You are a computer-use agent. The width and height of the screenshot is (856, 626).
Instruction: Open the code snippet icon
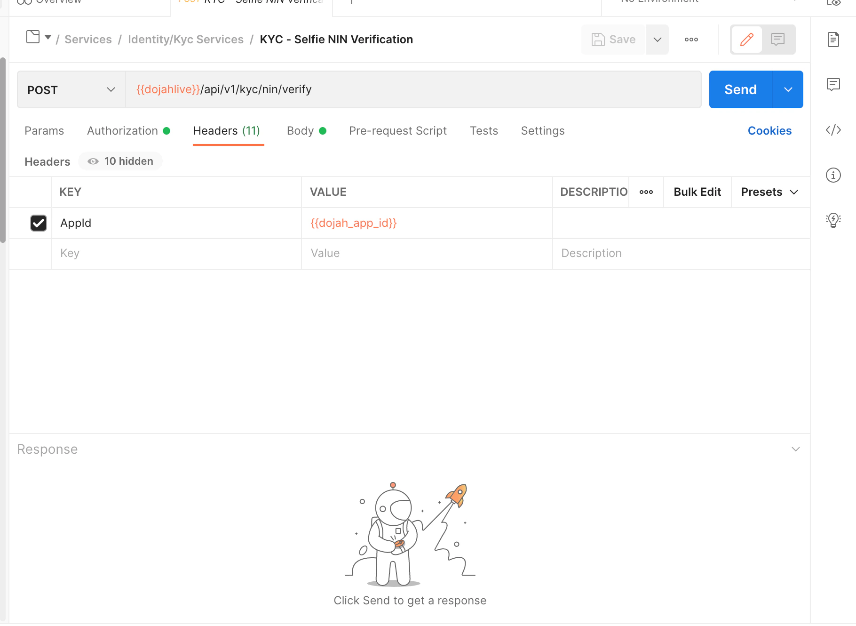(833, 130)
